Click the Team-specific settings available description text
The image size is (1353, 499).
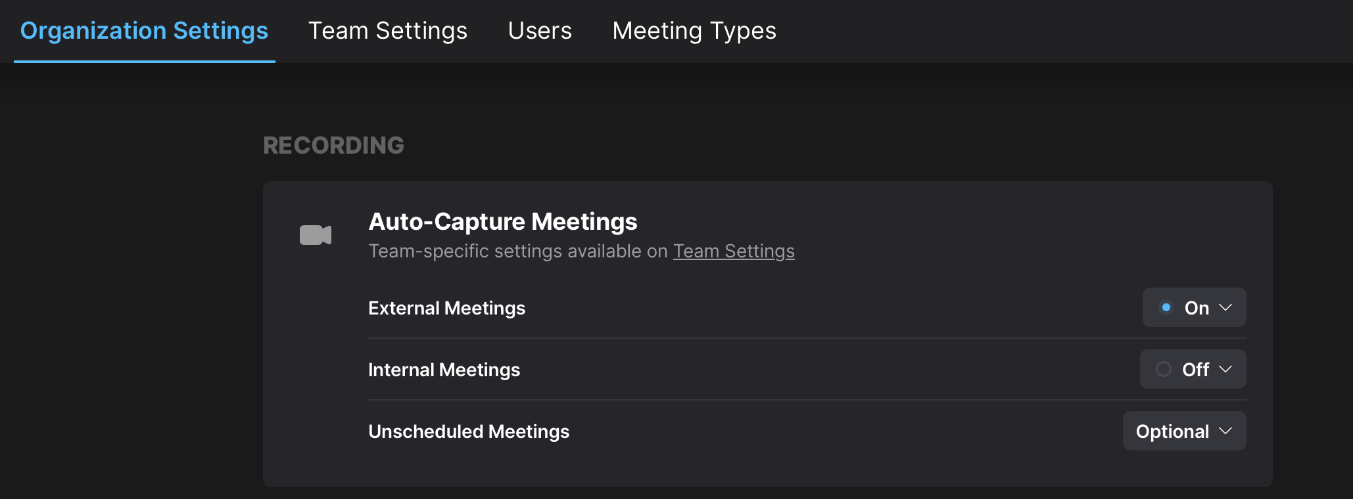518,251
